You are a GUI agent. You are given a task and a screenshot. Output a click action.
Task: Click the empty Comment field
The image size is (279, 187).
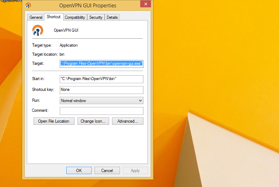(x=102, y=111)
